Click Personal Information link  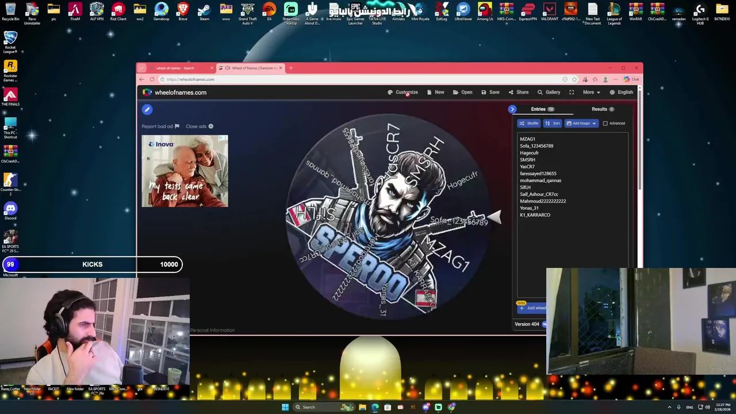[212, 330]
